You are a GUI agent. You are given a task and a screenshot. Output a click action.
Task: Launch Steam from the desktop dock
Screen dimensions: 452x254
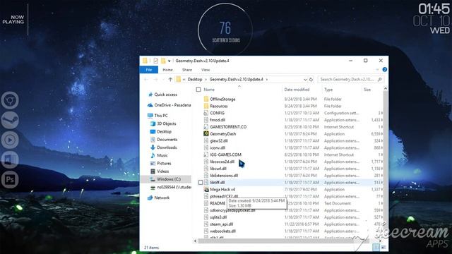tap(10, 120)
